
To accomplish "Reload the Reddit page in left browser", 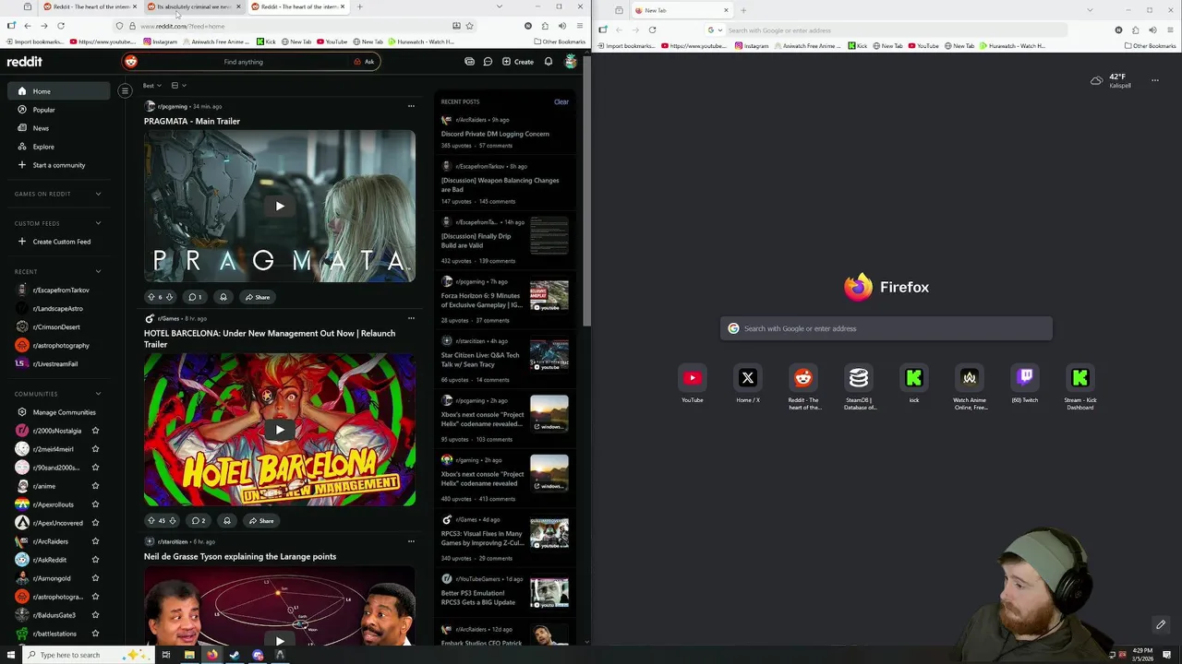I will point(61,26).
